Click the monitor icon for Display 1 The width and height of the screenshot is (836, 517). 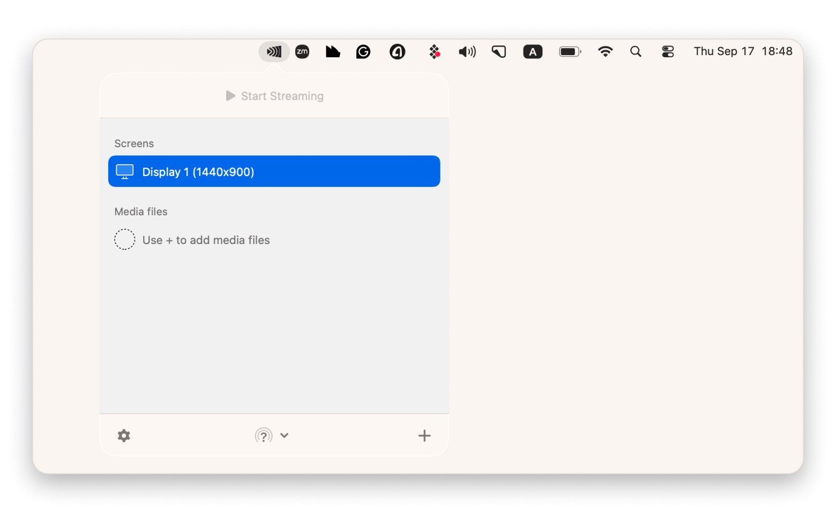tap(125, 171)
